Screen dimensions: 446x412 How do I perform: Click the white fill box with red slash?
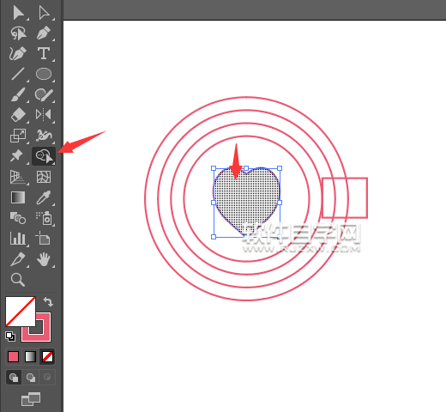[x=21, y=312]
